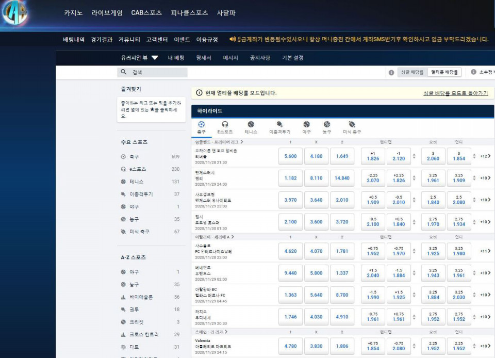The width and height of the screenshot is (495, 358).
Task: Open the 고객센터 page
Action: coord(157,39)
